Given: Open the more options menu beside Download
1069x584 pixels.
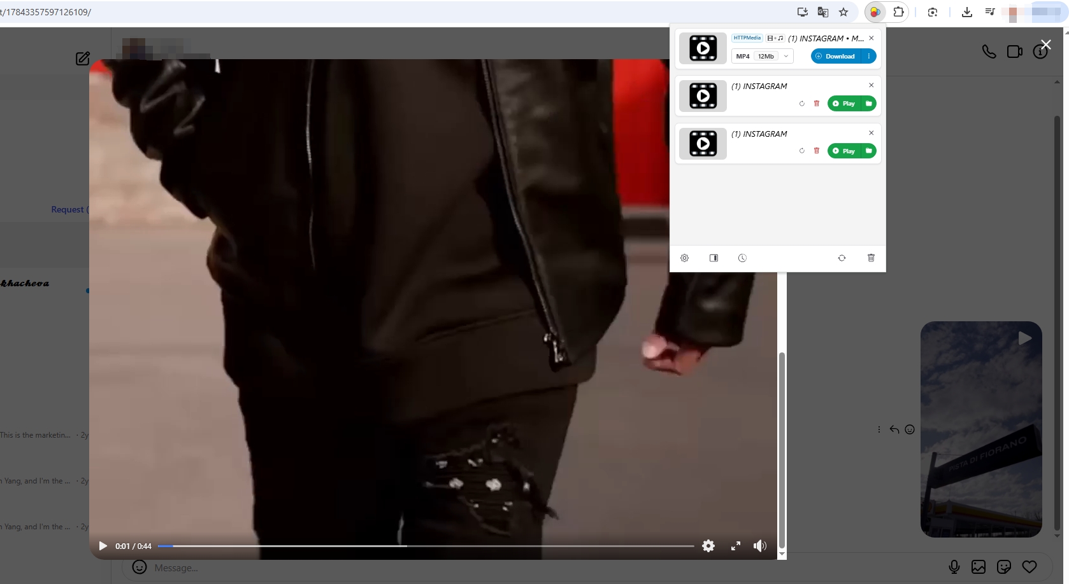Looking at the screenshot, I should pyautogui.click(x=869, y=56).
